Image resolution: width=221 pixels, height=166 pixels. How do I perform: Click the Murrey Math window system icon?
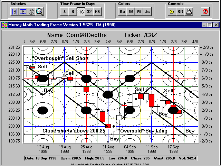click(x=4, y=25)
